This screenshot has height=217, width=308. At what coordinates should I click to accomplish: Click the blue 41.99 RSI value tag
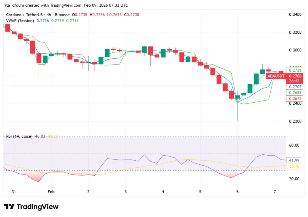click(x=294, y=160)
